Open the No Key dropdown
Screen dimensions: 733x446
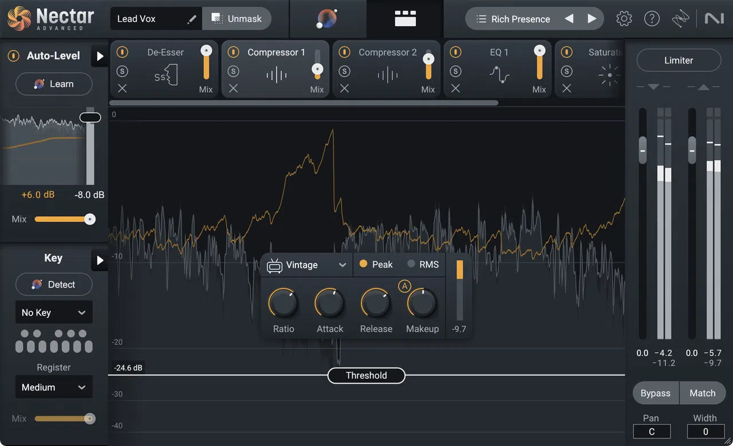pos(53,312)
